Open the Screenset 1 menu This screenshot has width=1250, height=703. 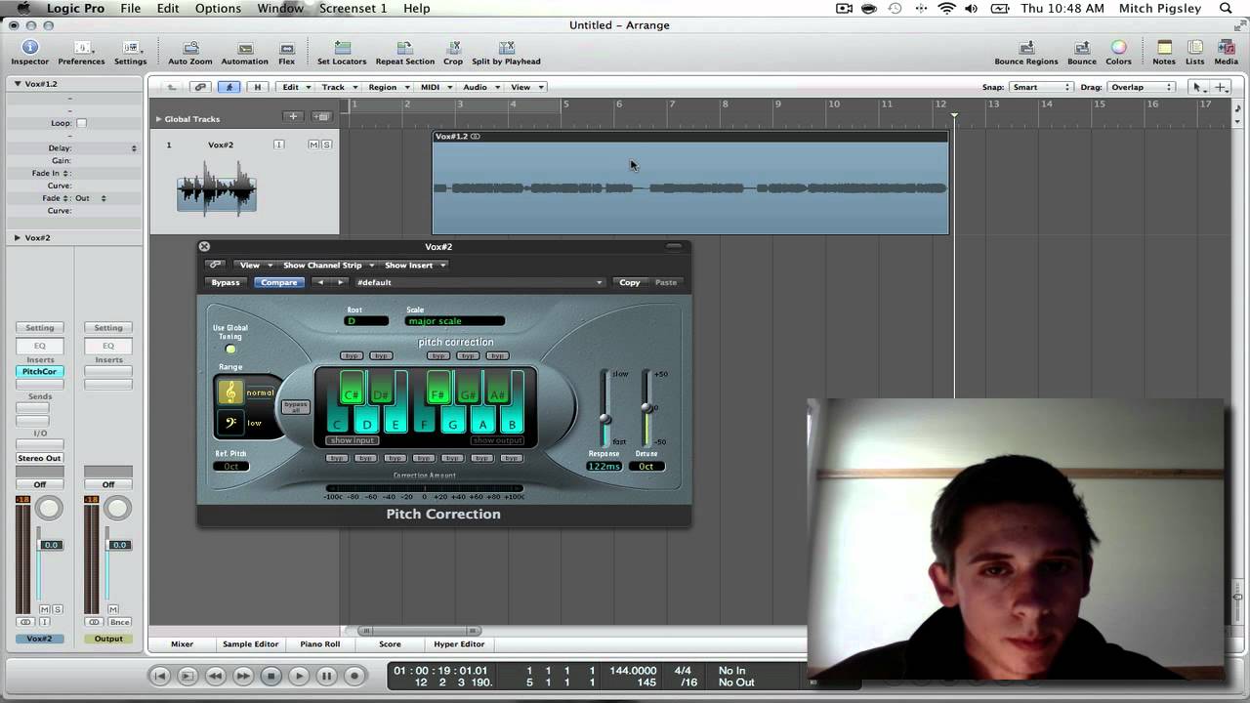pyautogui.click(x=353, y=8)
